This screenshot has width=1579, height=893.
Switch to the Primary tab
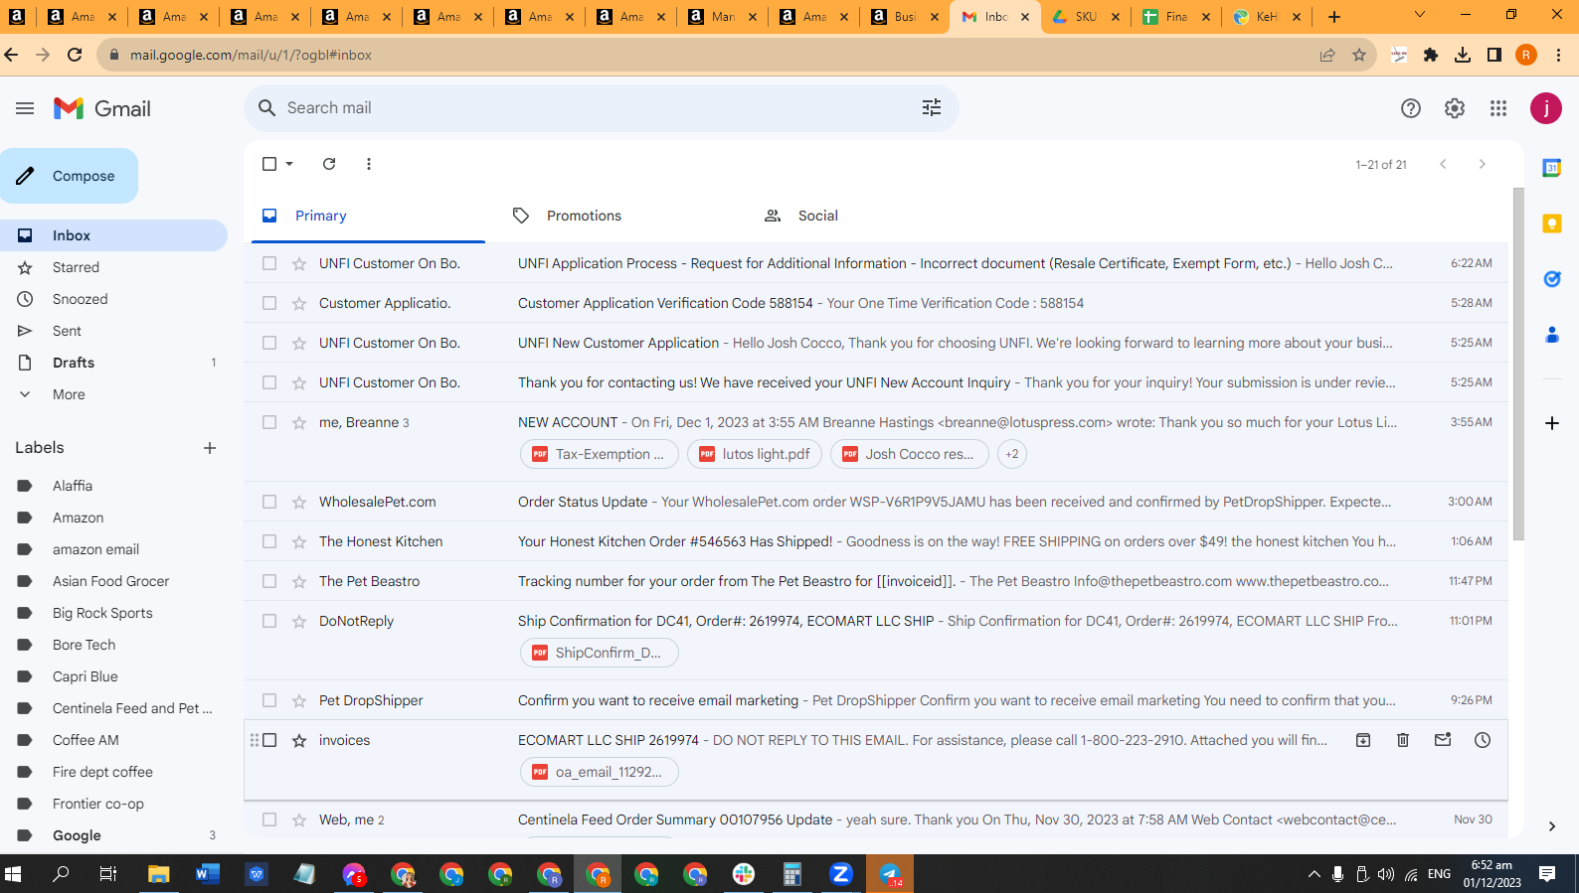(x=368, y=216)
